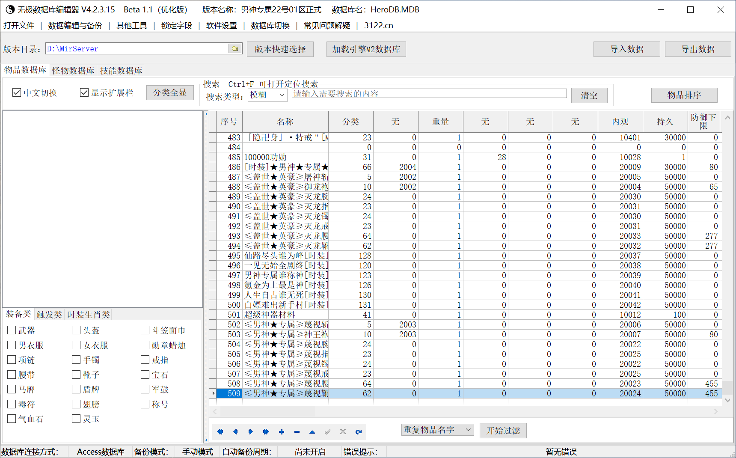This screenshot has height=458, width=736.
Task: Go to previous record arrow
Action: coord(235,431)
